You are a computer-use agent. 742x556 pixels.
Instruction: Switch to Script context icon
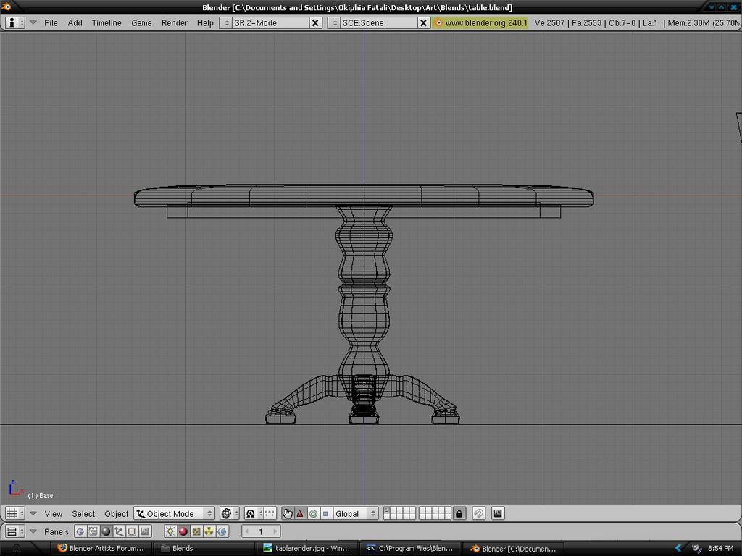pyautogui.click(x=93, y=532)
